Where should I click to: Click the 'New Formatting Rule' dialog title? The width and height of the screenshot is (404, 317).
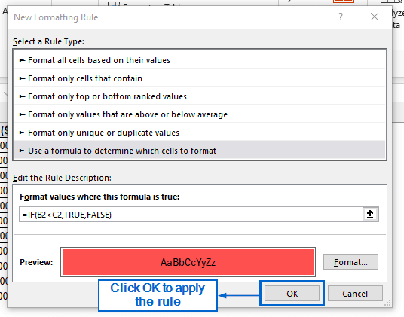coord(56,17)
